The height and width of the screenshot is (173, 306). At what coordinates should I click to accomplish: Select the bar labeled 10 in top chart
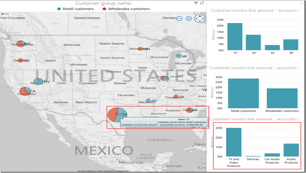point(235,37)
